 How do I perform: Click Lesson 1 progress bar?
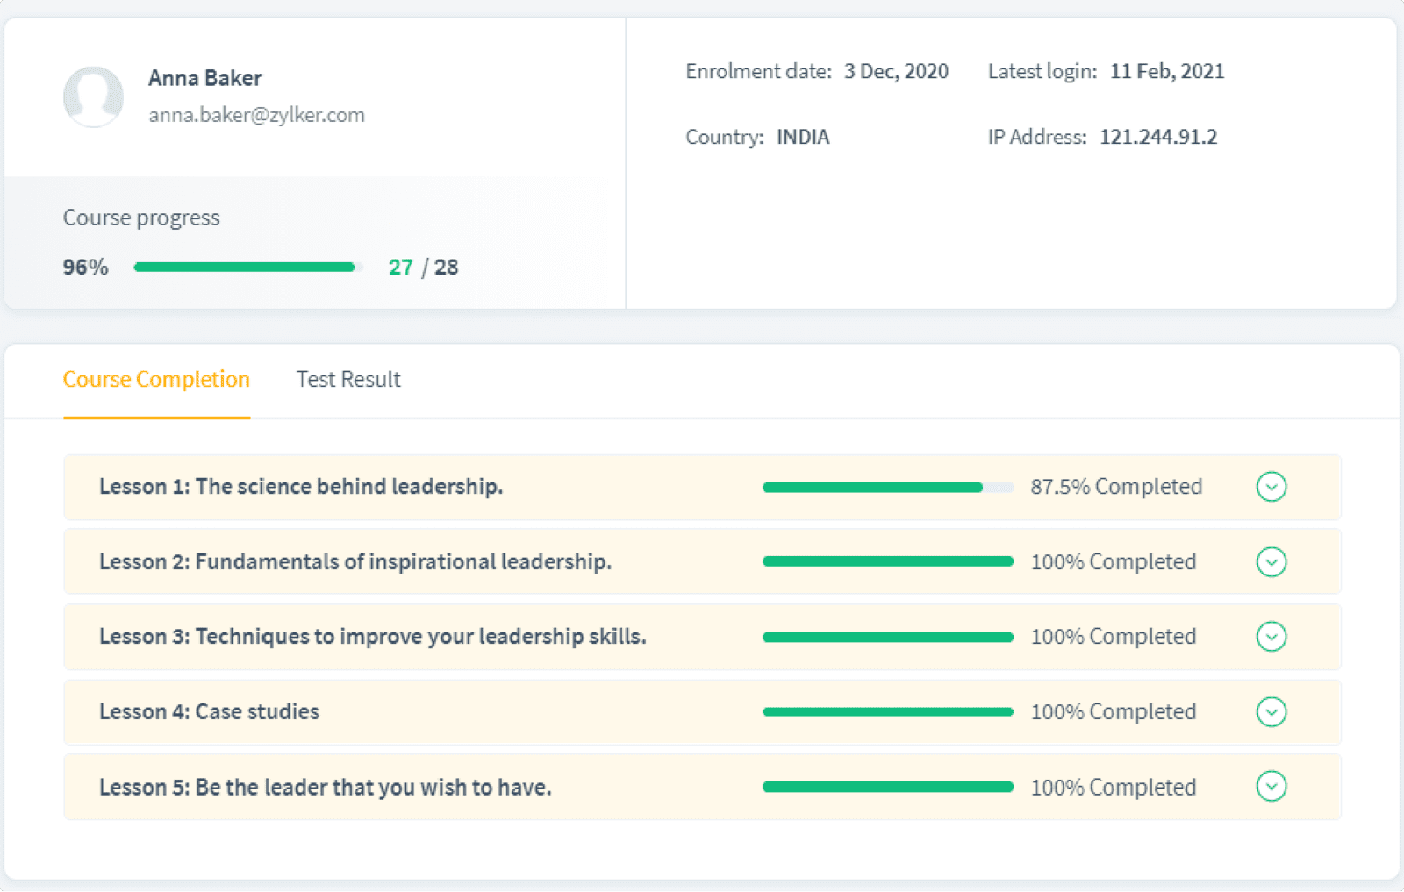tap(887, 488)
